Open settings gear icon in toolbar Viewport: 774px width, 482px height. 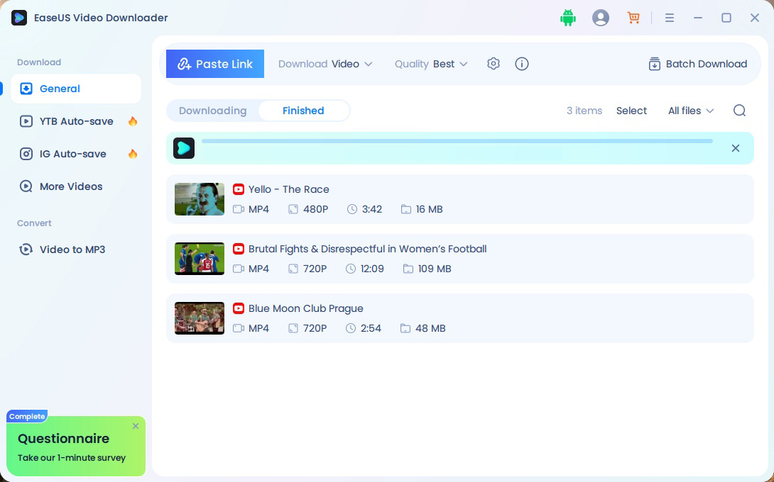[x=494, y=64]
